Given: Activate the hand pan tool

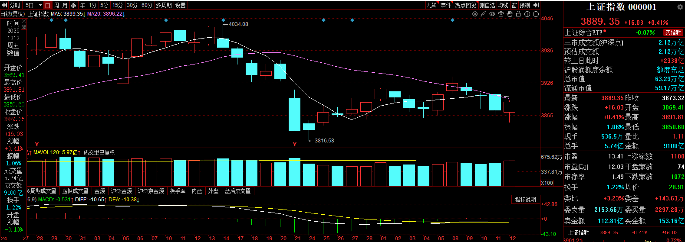Looking at the screenshot, I should 510,14.
